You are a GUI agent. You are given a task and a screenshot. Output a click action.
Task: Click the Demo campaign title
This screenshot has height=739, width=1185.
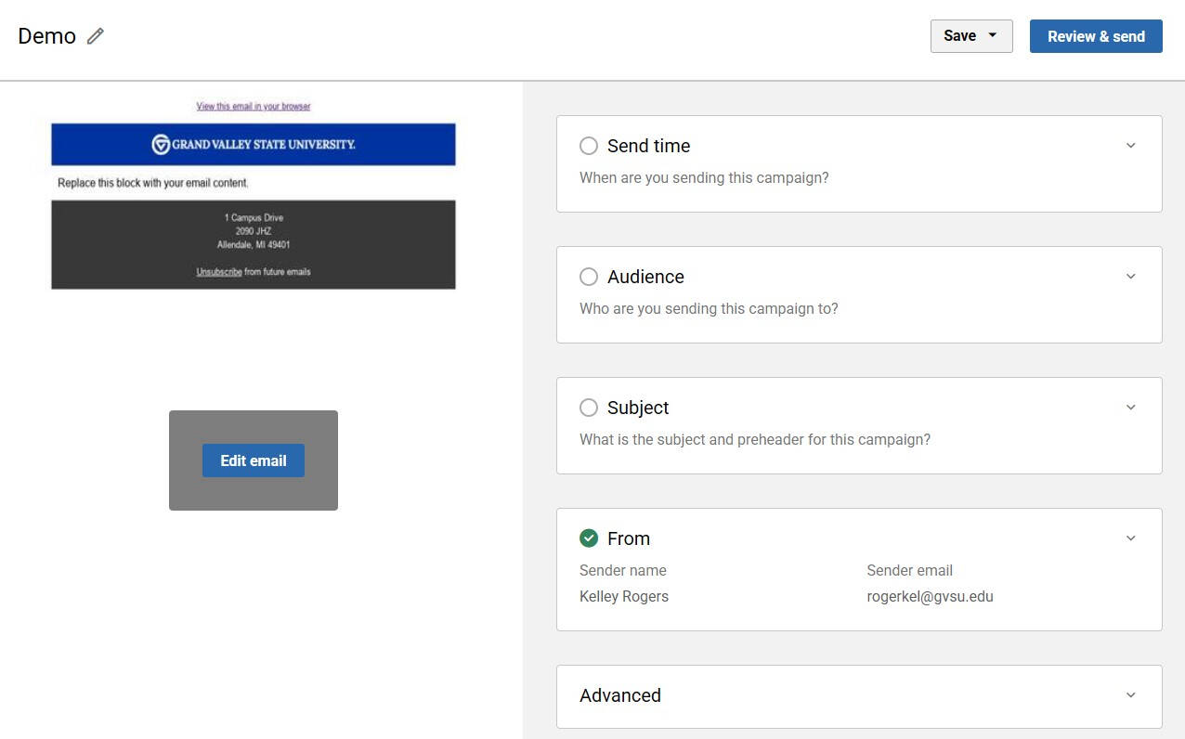click(x=47, y=36)
